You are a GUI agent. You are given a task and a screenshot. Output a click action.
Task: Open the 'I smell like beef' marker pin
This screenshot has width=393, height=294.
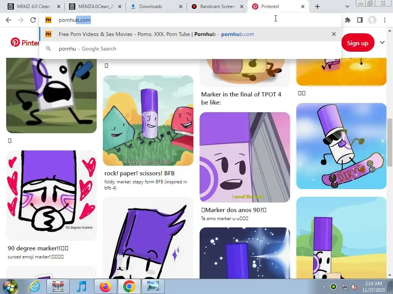click(x=244, y=157)
